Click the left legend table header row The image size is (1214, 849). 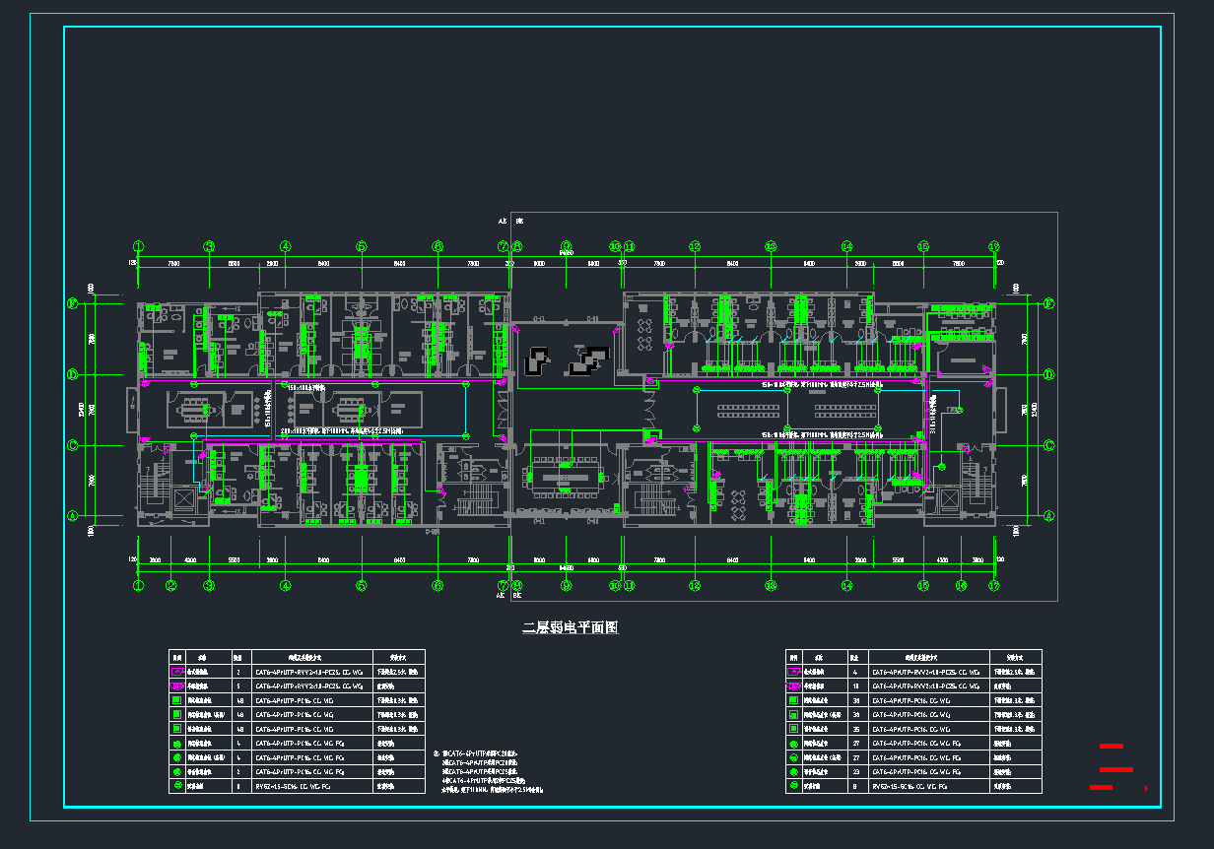click(297, 656)
